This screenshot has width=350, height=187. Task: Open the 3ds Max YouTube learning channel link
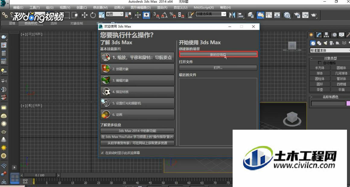click(137, 137)
